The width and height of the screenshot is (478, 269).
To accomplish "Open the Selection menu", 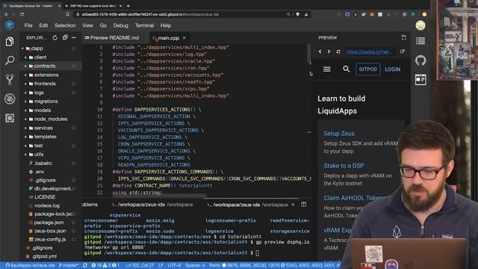I will (65, 25).
